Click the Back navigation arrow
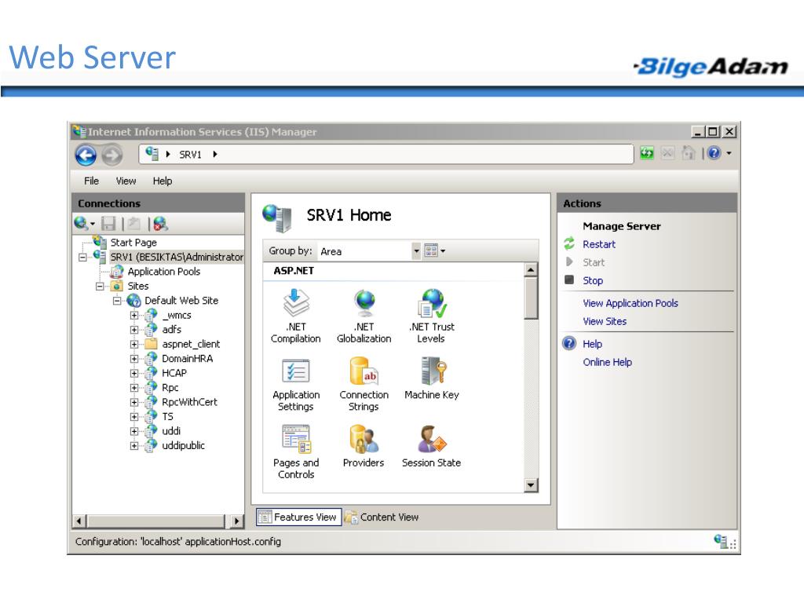Image resolution: width=804 pixels, height=603 pixels. click(86, 155)
